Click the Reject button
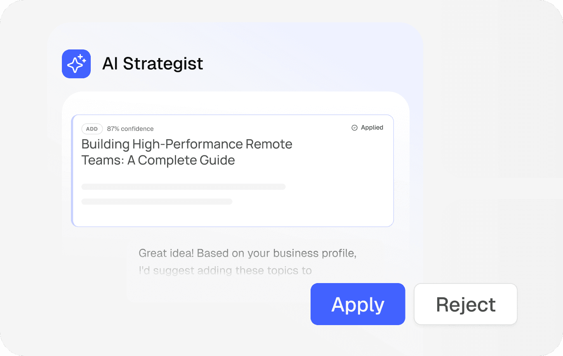 point(465,304)
